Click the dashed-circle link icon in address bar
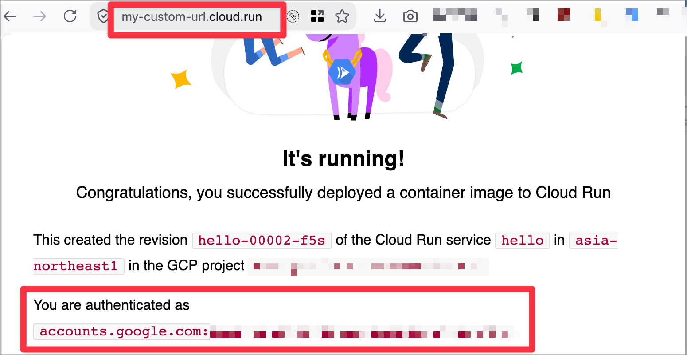This screenshot has height=355, width=687. (293, 17)
